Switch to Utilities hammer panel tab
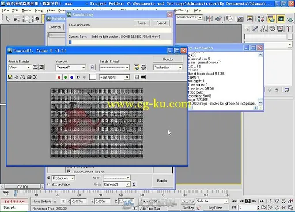Viewport: 295px width, 212px height. pyautogui.click(x=289, y=29)
